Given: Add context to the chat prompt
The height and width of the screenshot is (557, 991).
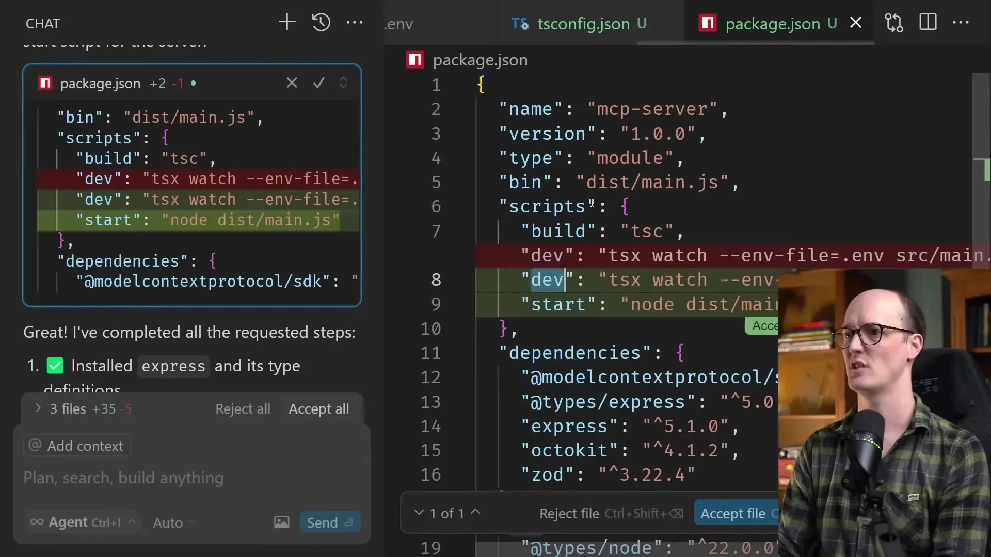Looking at the screenshot, I should tap(77, 446).
